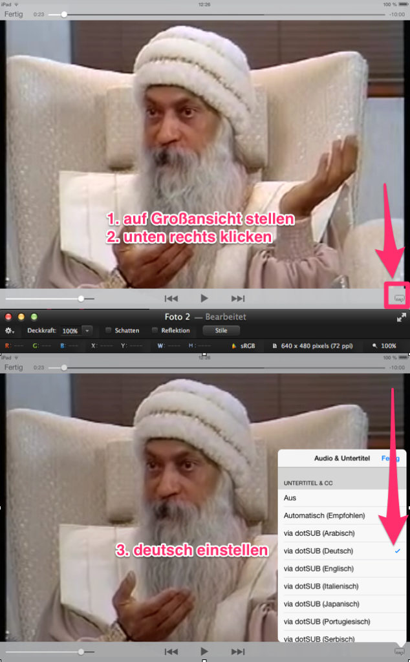Screen dimensions: 410x662
Task: Select via dotSUB (Portugiesisch) subtitles
Action: pos(342,622)
